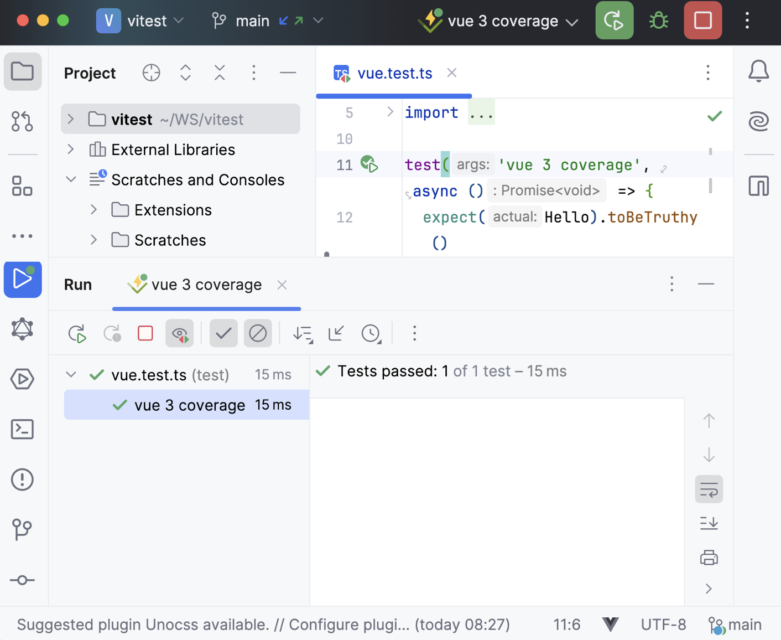Screen dimensions: 781x640
Task: Toggle soft-wrap in test output console
Action: pyautogui.click(x=709, y=489)
